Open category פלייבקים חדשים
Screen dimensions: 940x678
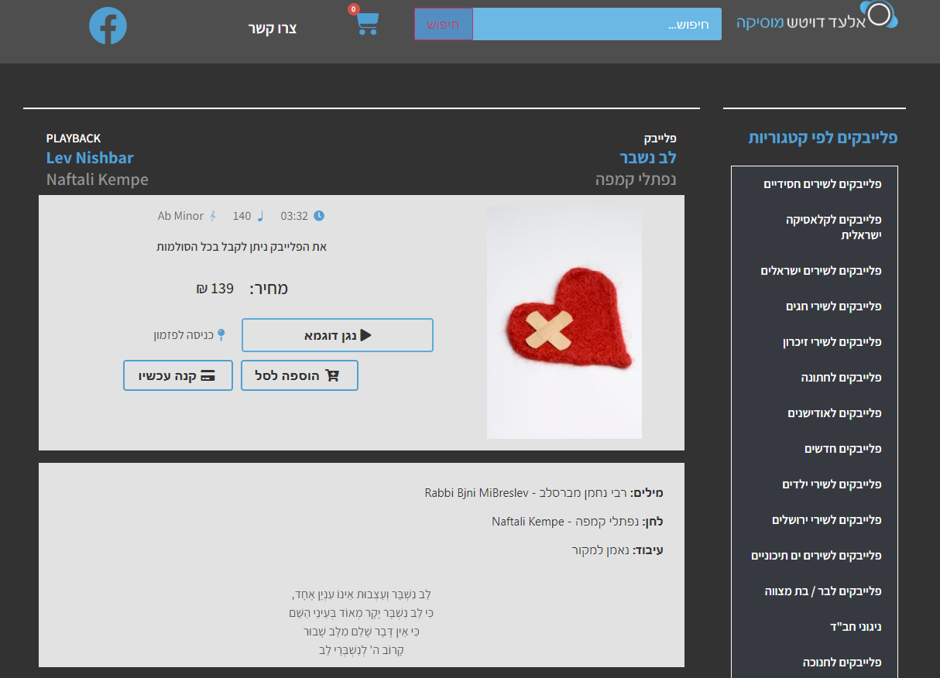843,449
